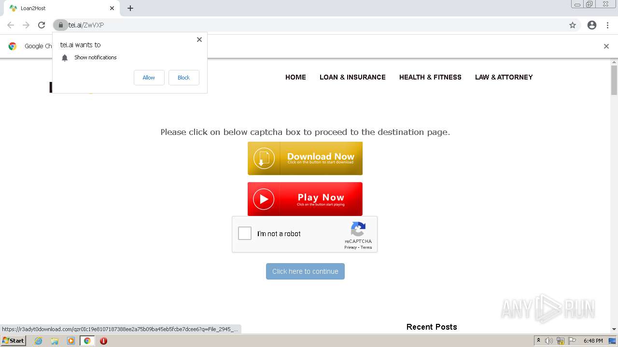Dismiss the notification permission popup
The image size is (618, 347).
pyautogui.click(x=199, y=40)
